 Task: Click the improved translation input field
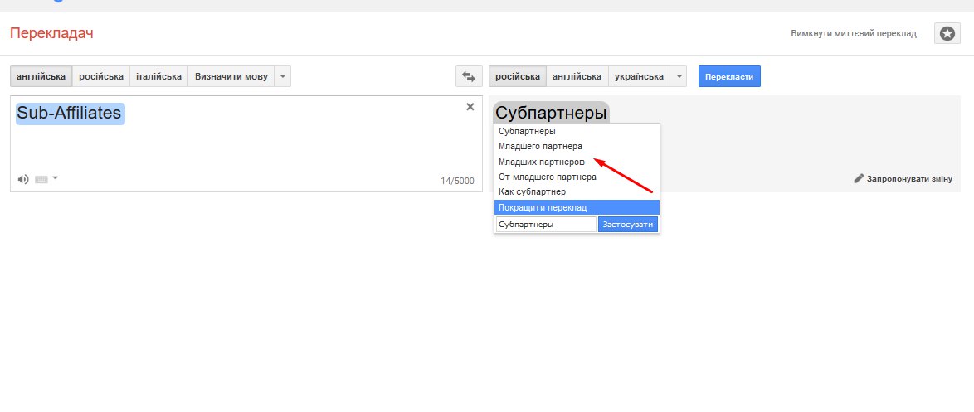[546, 224]
